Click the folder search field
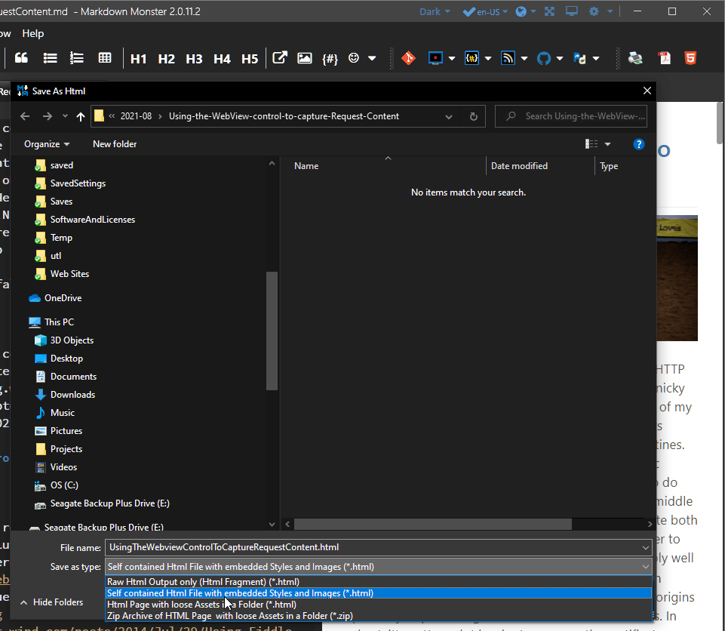This screenshot has width=725, height=631. pos(570,116)
